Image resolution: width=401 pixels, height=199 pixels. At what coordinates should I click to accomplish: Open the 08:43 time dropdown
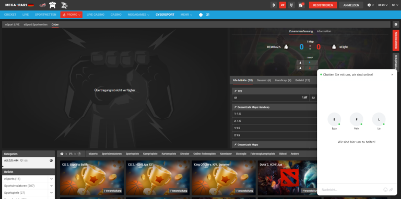pos(383,5)
